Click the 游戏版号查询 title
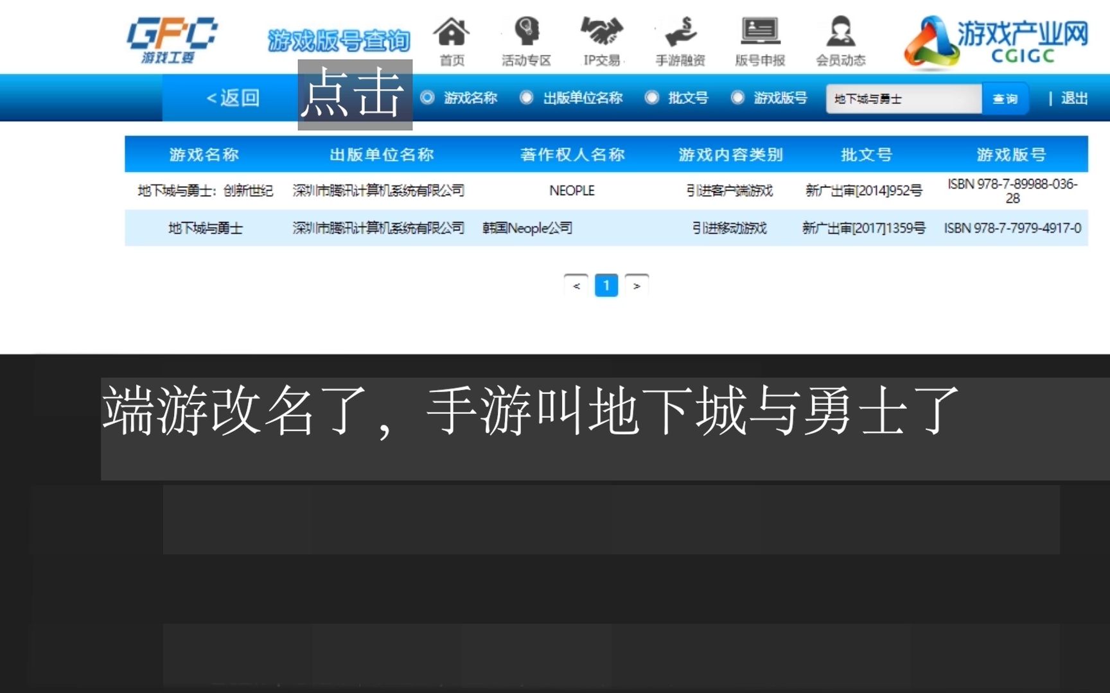 (339, 41)
